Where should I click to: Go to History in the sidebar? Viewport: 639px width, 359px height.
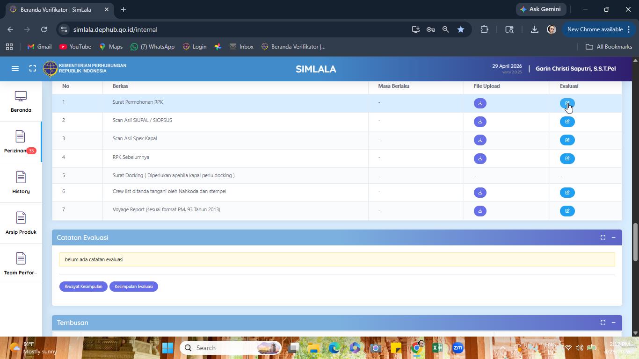[21, 182]
